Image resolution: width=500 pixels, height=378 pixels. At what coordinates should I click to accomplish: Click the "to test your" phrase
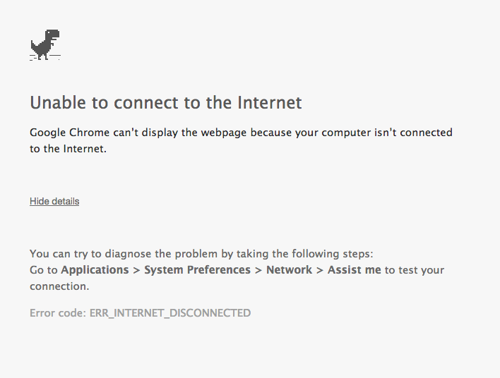click(x=415, y=270)
